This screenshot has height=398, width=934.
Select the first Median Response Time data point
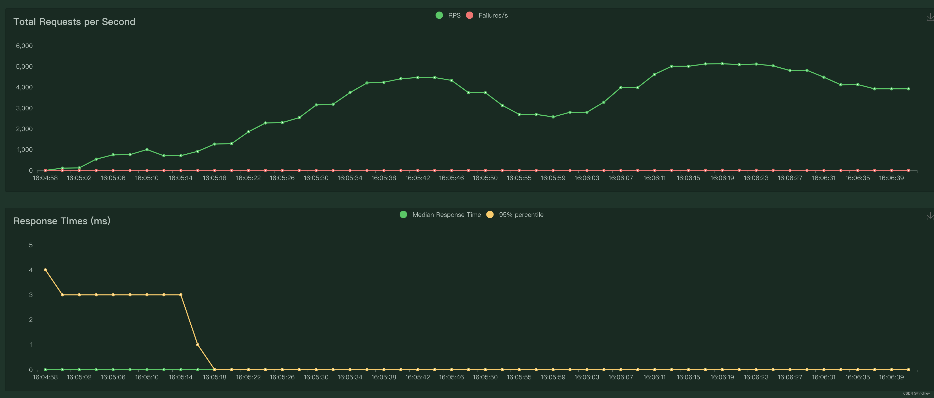(x=45, y=370)
